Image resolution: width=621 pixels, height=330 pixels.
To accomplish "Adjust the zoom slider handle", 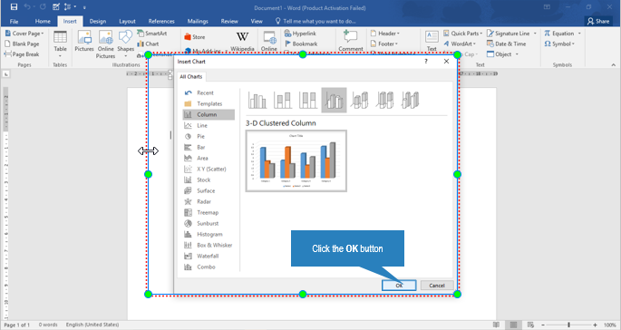I will point(568,325).
